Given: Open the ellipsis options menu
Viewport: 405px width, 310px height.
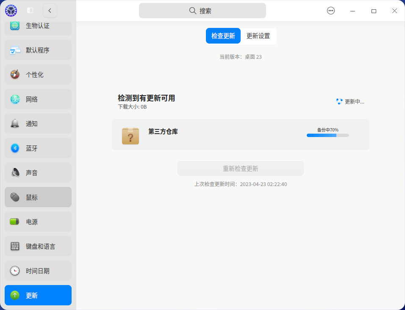Looking at the screenshot, I should pos(331,11).
